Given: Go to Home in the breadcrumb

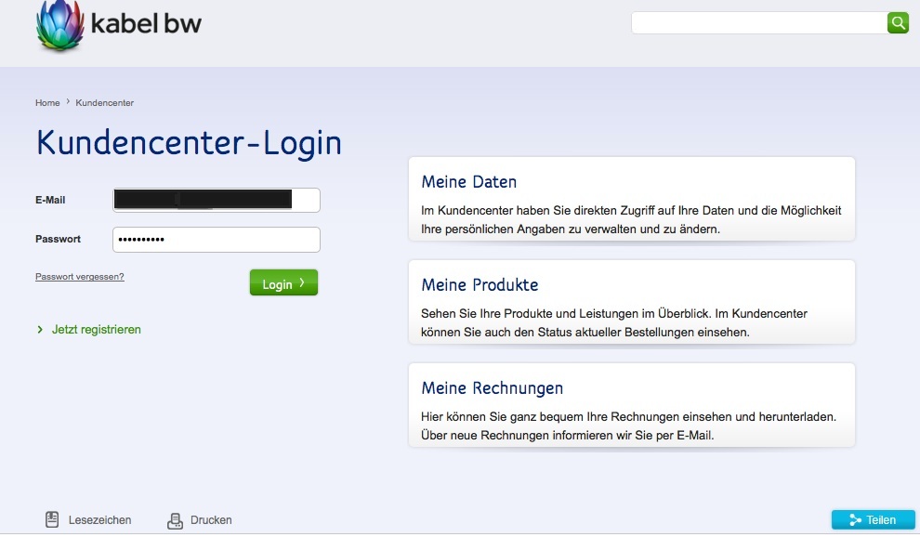Looking at the screenshot, I should coord(47,103).
